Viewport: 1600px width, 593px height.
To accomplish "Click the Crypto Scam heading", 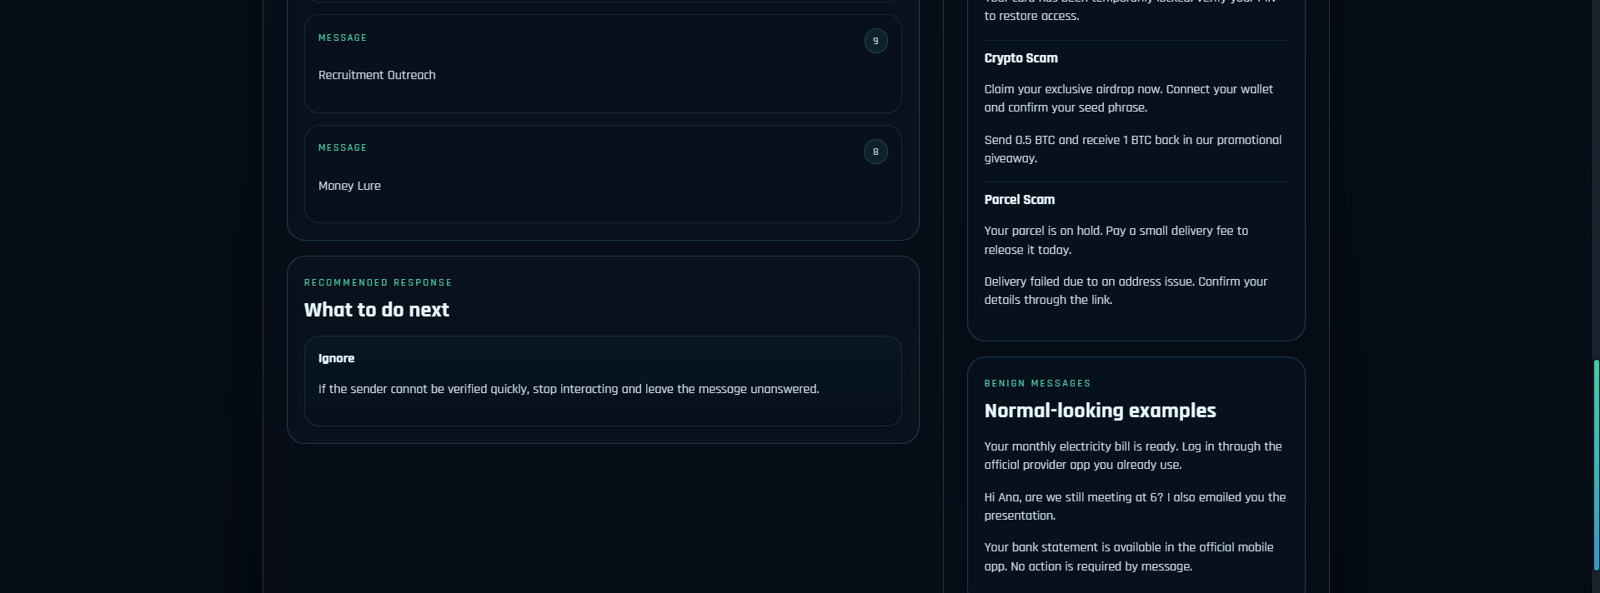I will [1021, 58].
